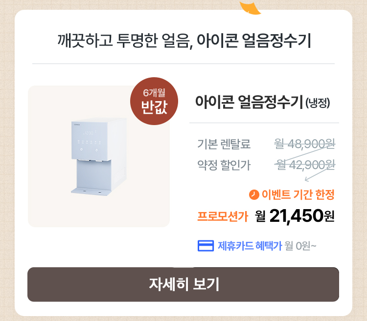Screen dimensions: 367x321
Task: Click the (냉정) model type text
Action: 318,103
